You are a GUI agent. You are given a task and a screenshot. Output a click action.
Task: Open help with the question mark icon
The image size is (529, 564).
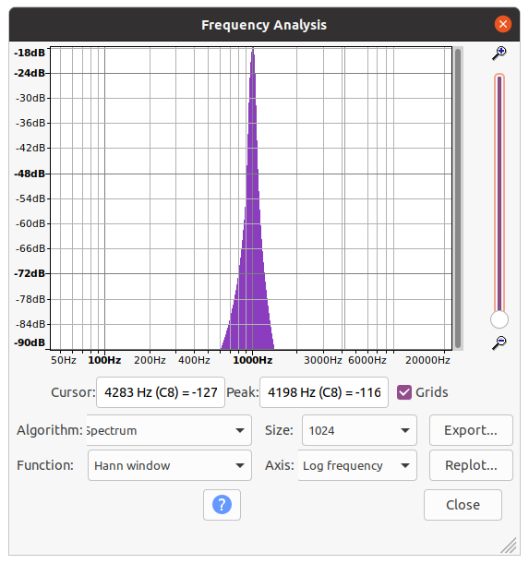[222, 505]
